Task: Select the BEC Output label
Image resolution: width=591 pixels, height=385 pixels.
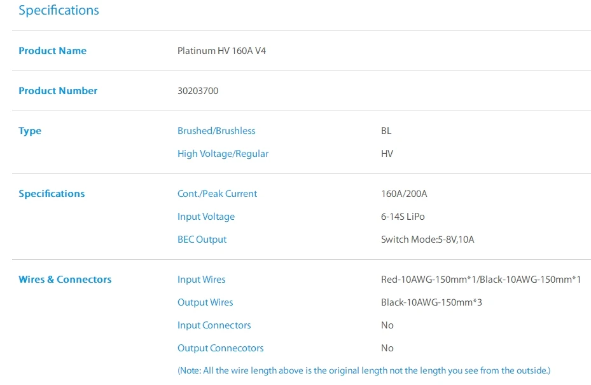Action: point(202,240)
